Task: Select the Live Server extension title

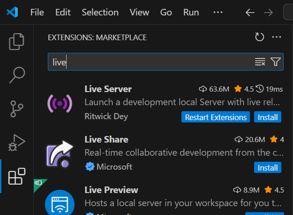Action: tap(108, 89)
